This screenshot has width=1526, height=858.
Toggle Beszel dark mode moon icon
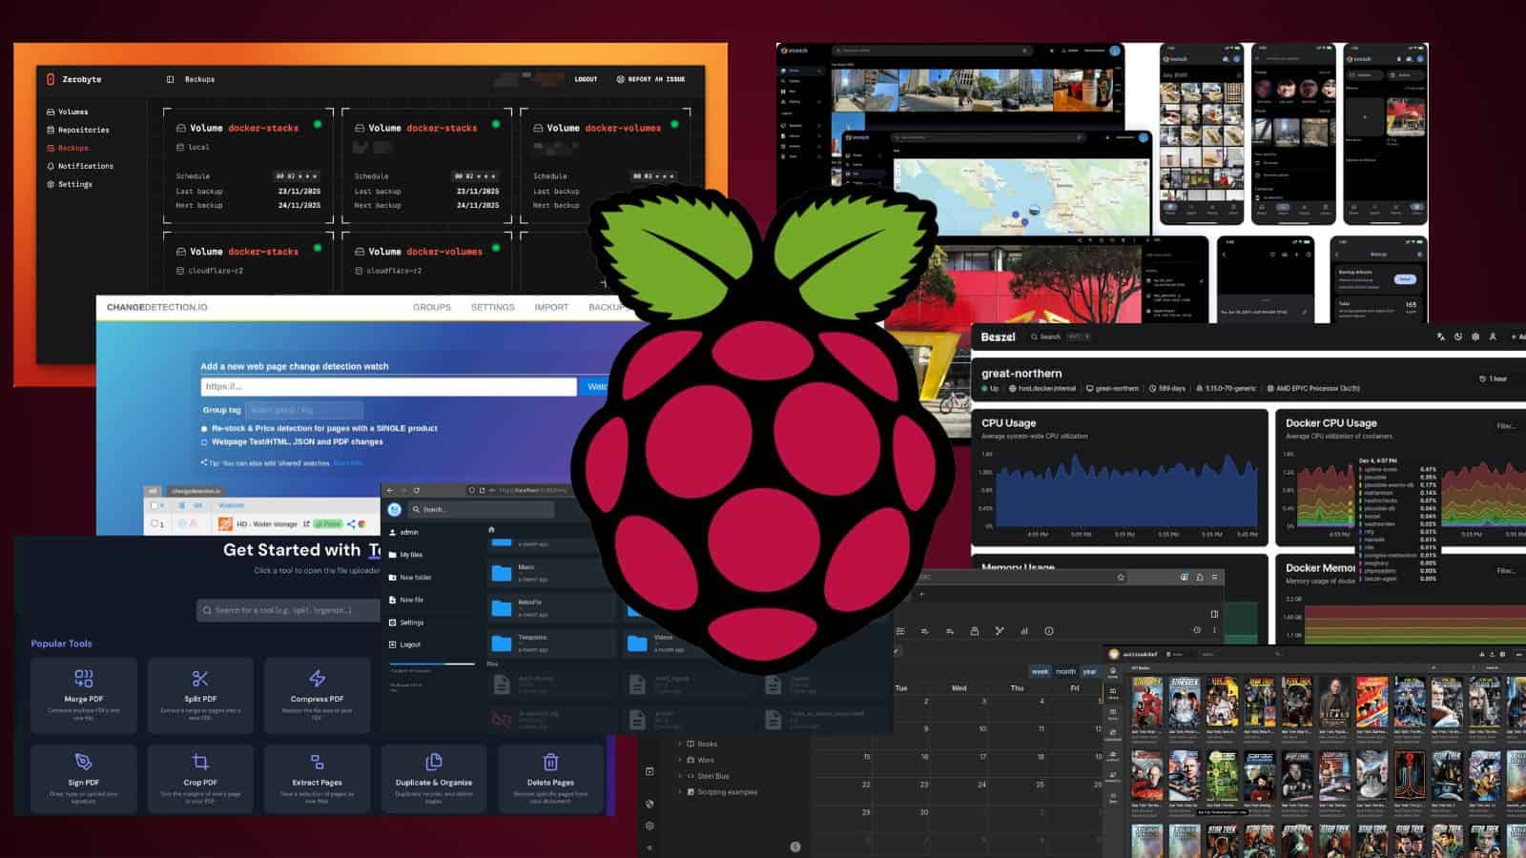point(1458,337)
